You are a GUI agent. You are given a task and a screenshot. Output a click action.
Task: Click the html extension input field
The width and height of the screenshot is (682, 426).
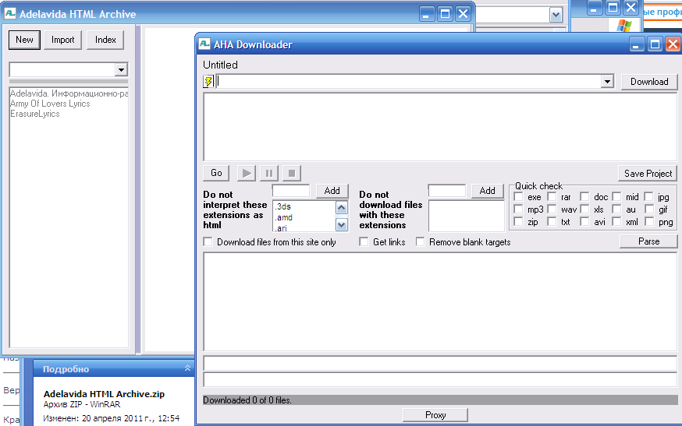pyautogui.click(x=291, y=191)
